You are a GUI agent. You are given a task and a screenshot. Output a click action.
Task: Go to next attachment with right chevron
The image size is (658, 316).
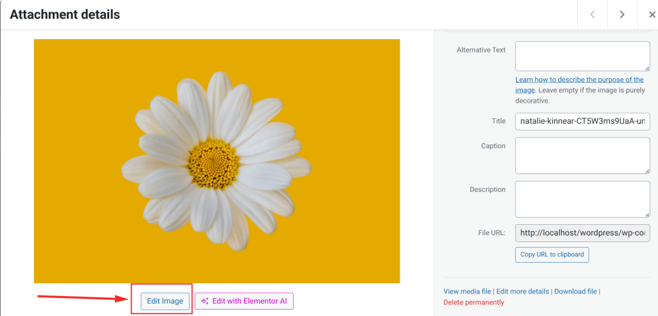coord(622,15)
